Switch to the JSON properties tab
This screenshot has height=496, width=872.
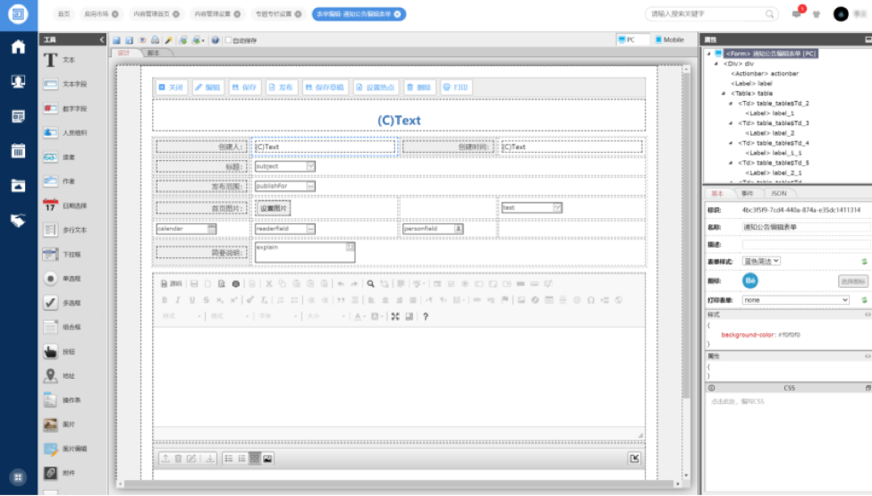coord(779,193)
